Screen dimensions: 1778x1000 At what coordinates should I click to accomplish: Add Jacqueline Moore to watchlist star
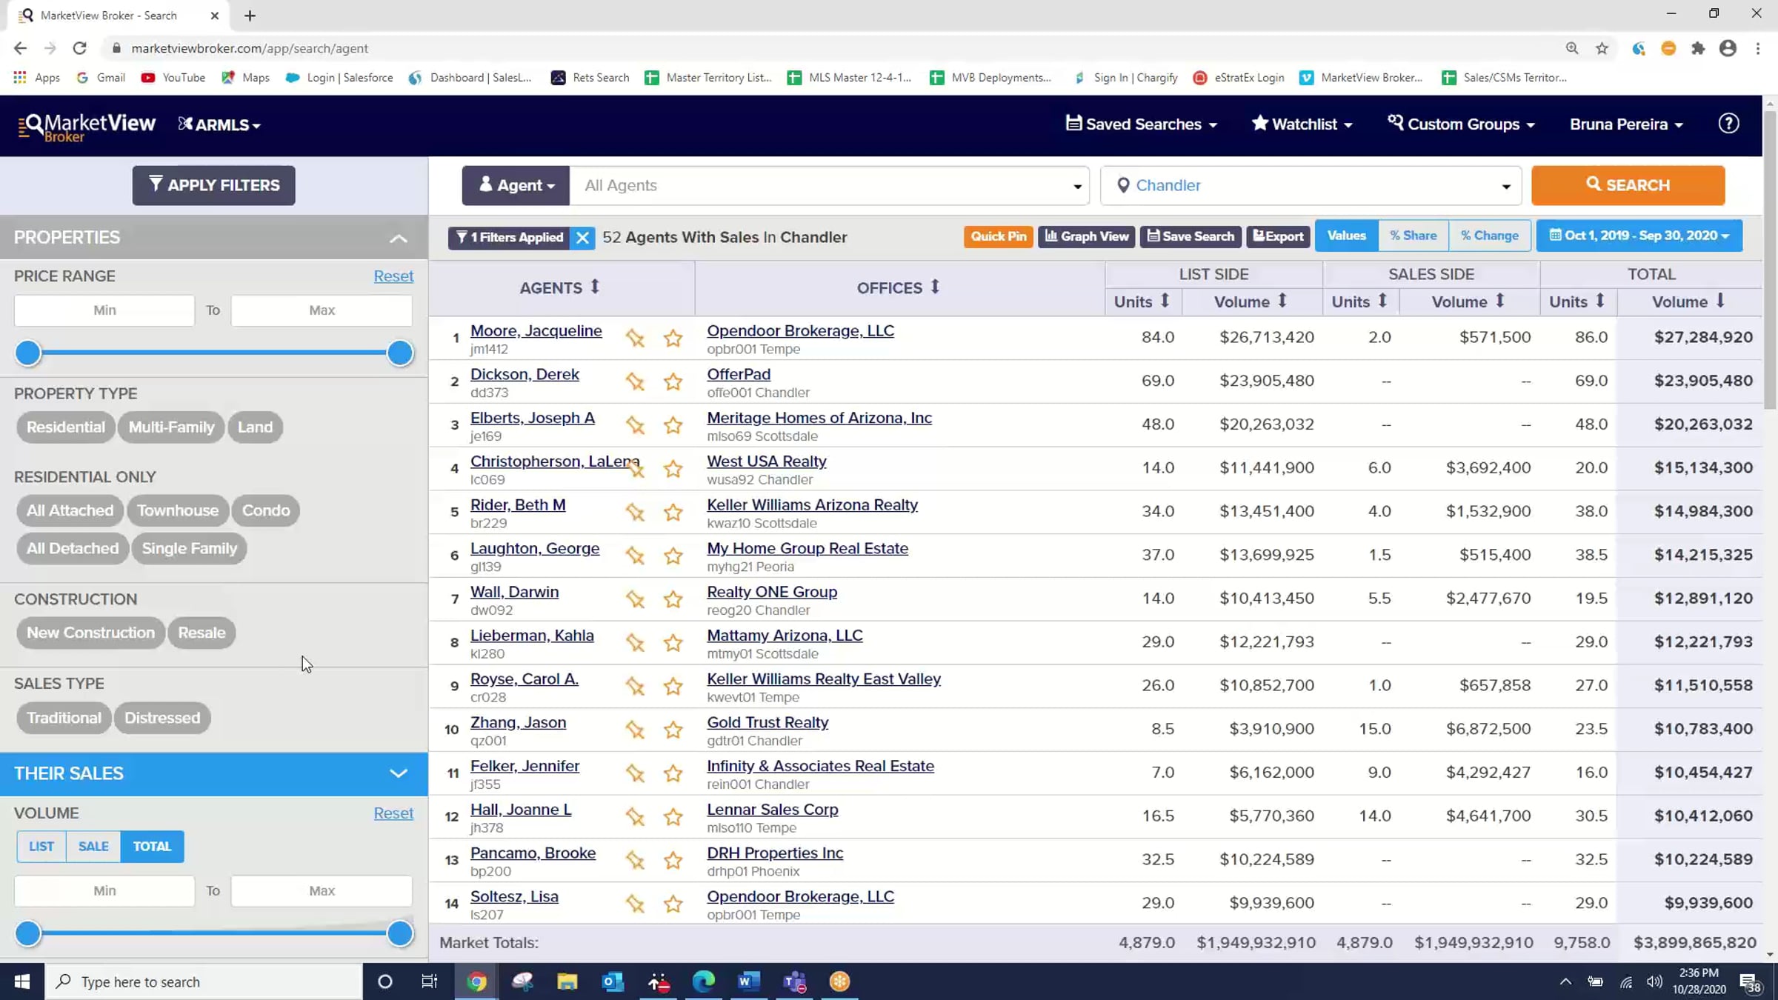pos(673,338)
